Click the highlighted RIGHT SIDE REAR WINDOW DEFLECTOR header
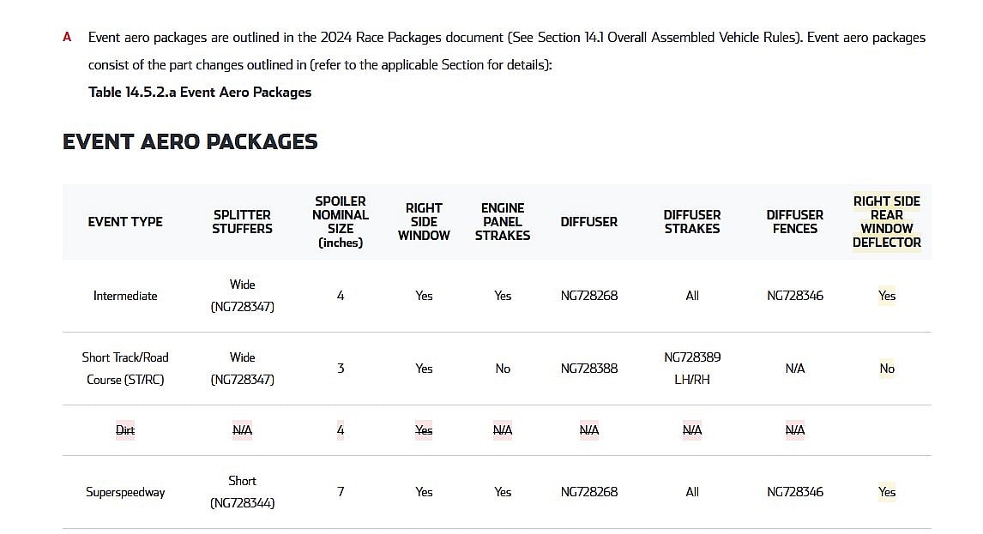 pyautogui.click(x=886, y=221)
